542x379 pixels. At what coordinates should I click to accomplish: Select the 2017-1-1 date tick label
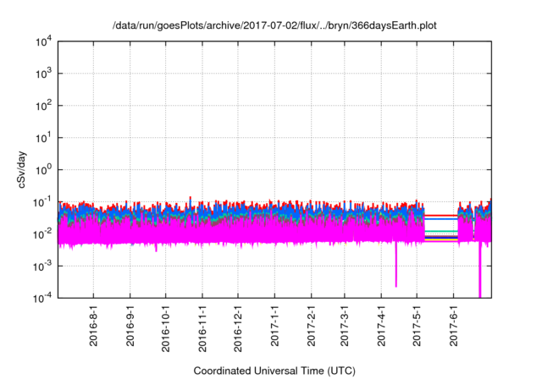274,329
